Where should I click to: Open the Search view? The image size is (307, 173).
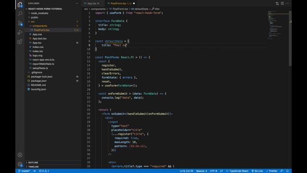20,13
